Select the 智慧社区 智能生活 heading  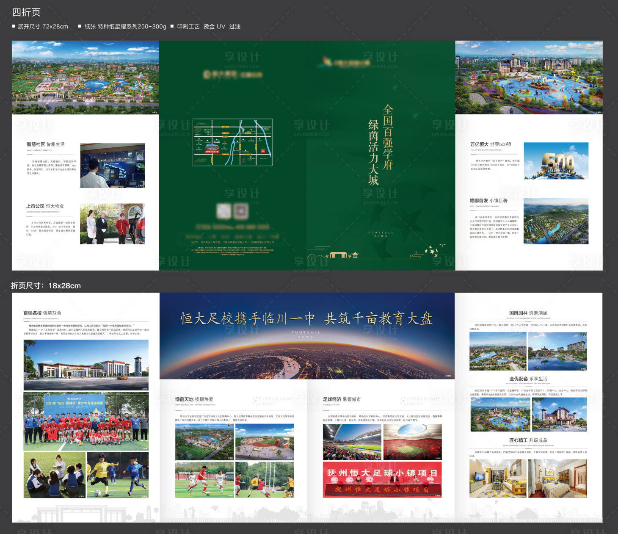(46, 144)
